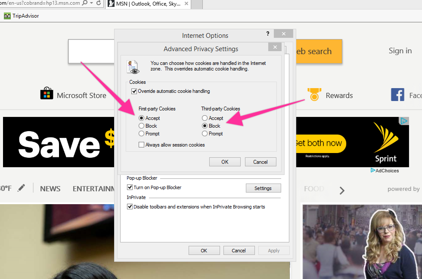Open the FOOD navigation tab

314,189
